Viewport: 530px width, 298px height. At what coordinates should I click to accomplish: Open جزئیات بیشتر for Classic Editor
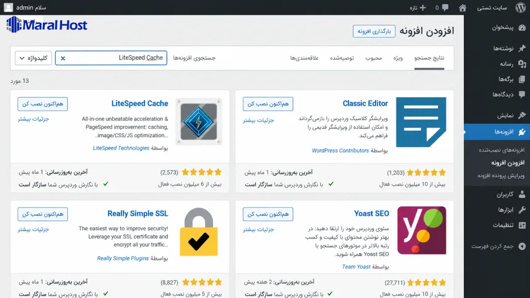(258, 120)
